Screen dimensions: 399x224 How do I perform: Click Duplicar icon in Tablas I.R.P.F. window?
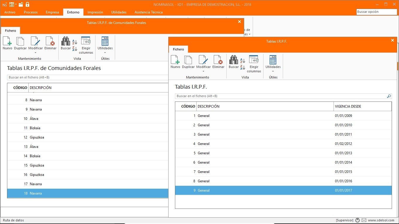point(188,60)
